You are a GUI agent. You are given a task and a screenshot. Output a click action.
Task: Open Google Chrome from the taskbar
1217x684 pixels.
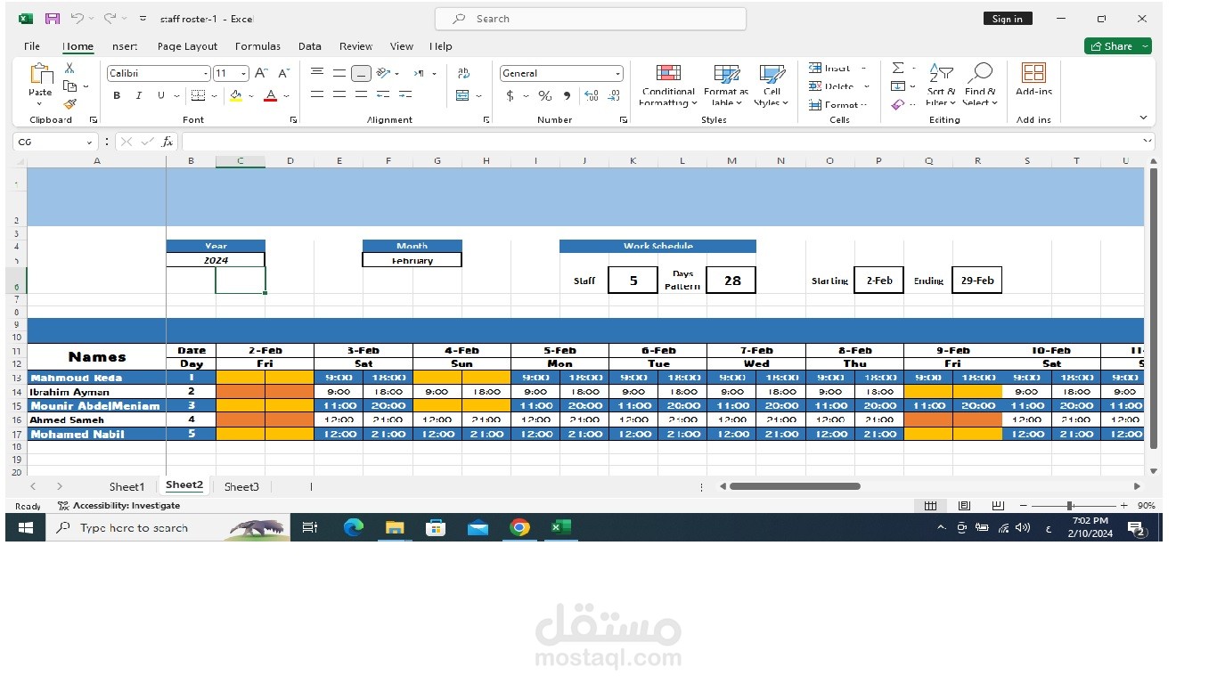[x=519, y=527]
